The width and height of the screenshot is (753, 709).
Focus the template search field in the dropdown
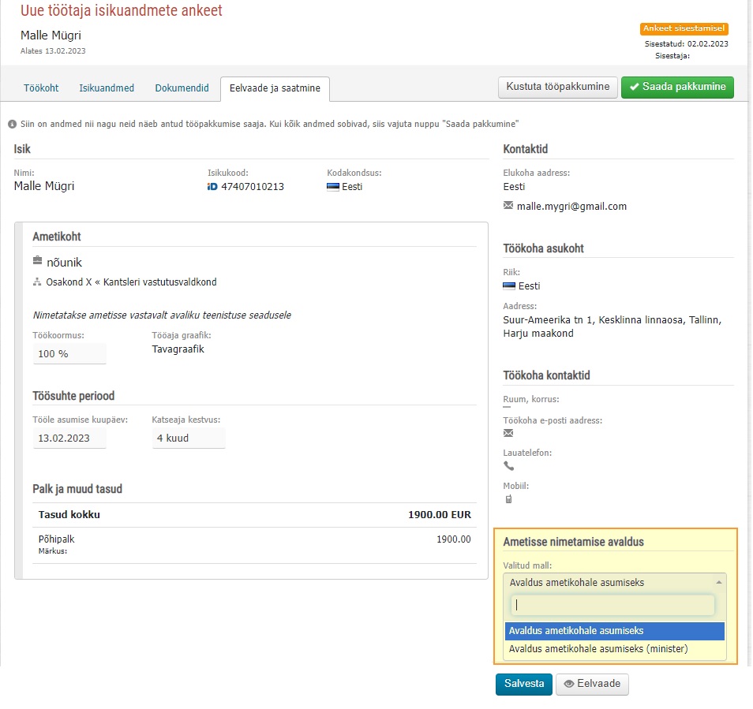pyautogui.click(x=613, y=606)
